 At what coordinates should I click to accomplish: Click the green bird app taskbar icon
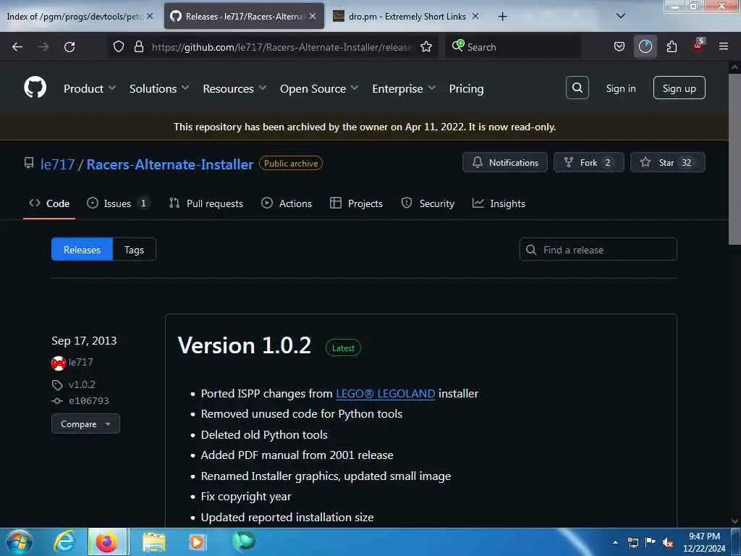pyautogui.click(x=243, y=541)
